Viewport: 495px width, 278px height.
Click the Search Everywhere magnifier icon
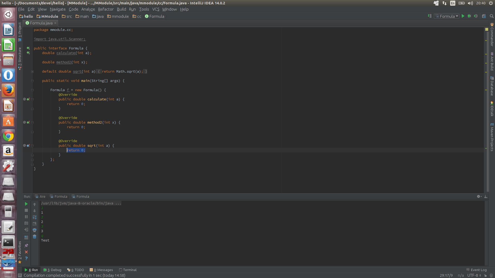(492, 16)
